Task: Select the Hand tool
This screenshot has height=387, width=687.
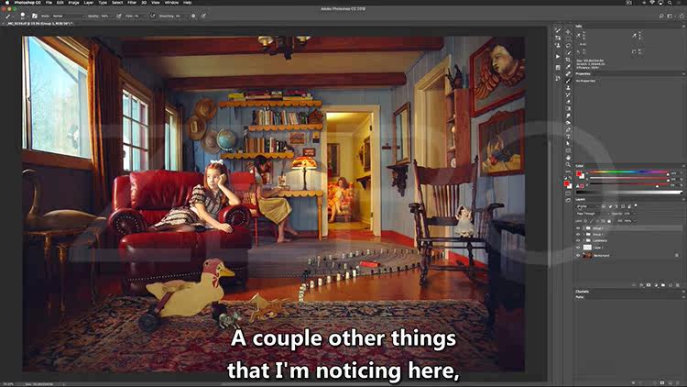Action: point(568,158)
